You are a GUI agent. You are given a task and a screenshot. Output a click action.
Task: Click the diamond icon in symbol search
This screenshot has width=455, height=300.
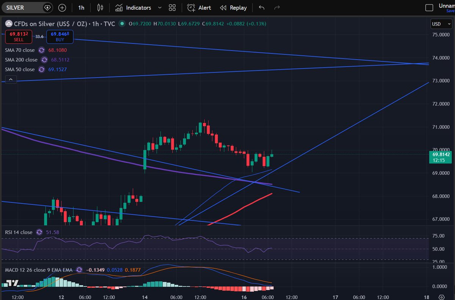point(47,8)
